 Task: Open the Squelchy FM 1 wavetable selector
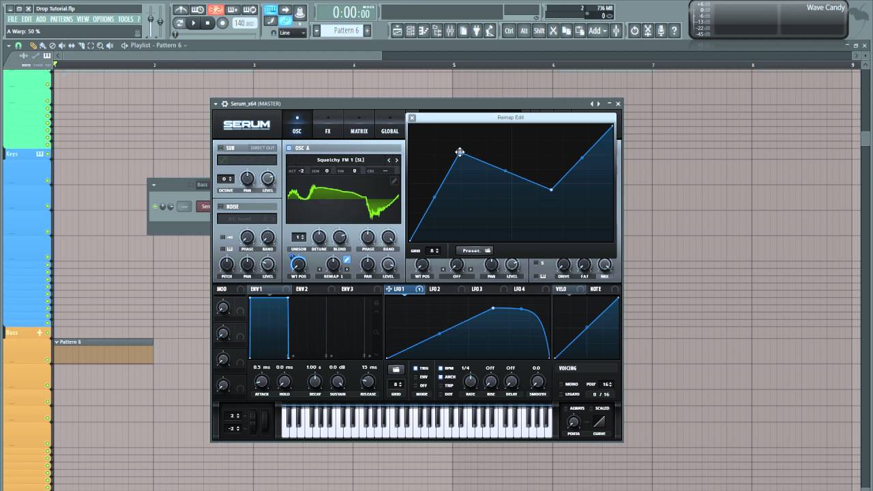point(341,160)
